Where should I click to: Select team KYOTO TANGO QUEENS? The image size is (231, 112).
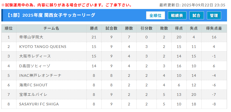click(43, 47)
